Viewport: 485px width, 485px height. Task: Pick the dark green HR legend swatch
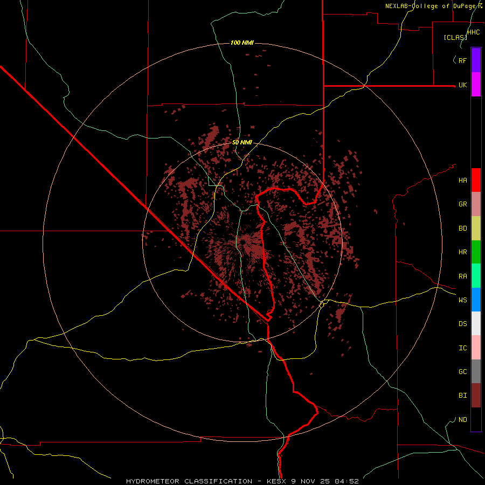tap(476, 252)
